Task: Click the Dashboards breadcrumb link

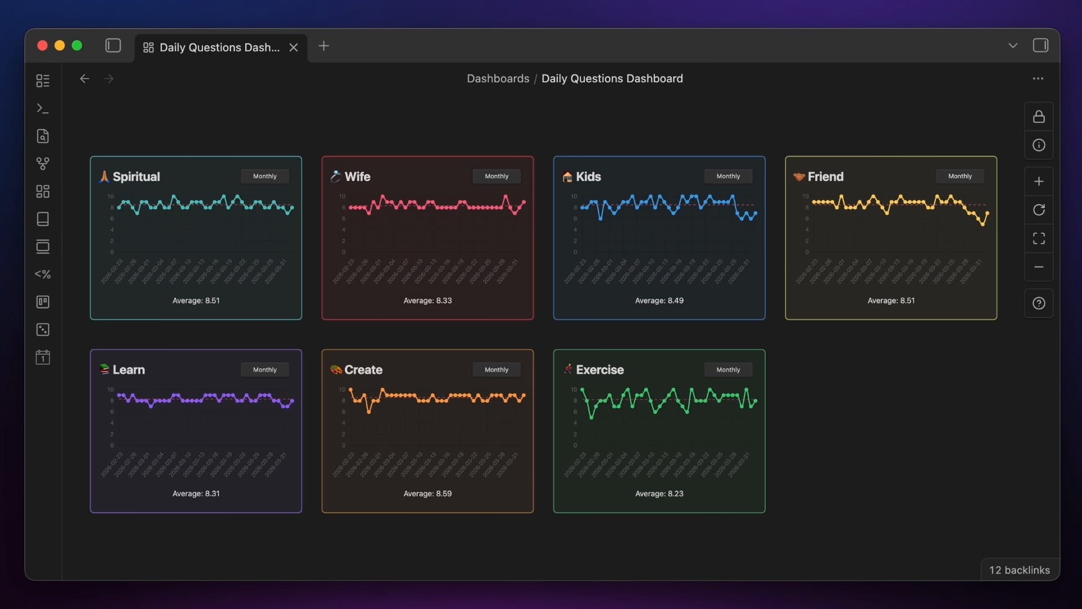Action: (x=498, y=78)
